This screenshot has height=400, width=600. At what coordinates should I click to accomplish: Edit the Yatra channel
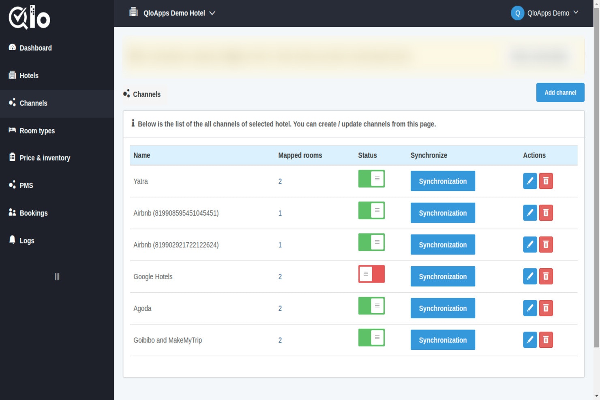(x=530, y=181)
